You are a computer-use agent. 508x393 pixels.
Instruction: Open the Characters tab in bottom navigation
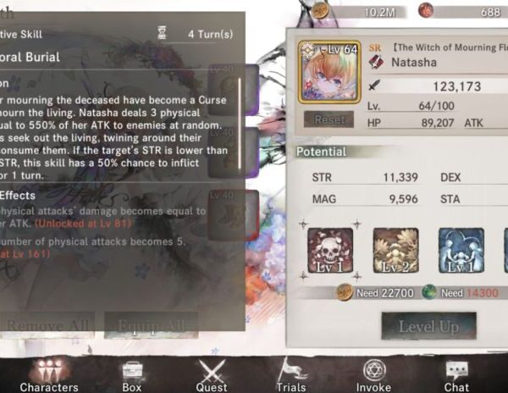pyautogui.click(x=49, y=376)
